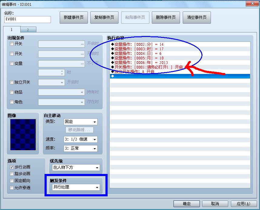260x210 pixels.
Task: Open the 触发条件 dropdown showing 并行处理
Action: [76, 187]
